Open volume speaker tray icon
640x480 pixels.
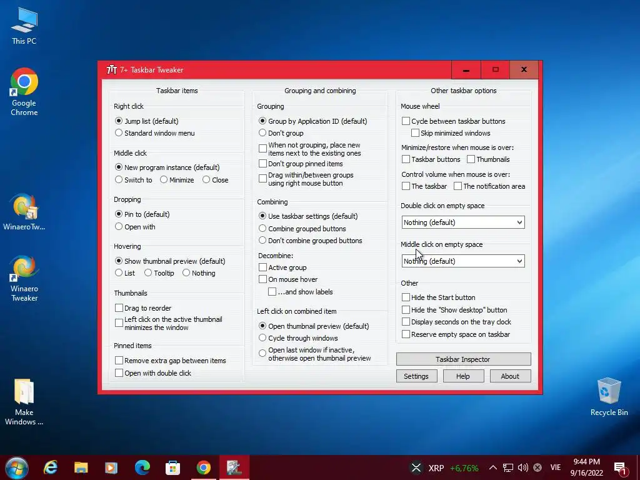point(523,467)
